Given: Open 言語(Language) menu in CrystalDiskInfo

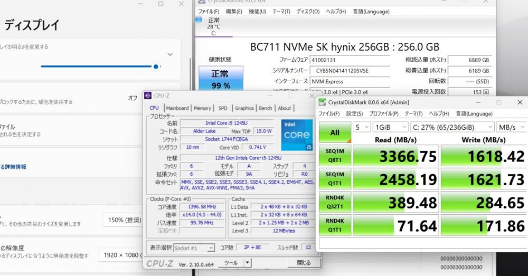Looking at the screenshot, I should 371,12.
